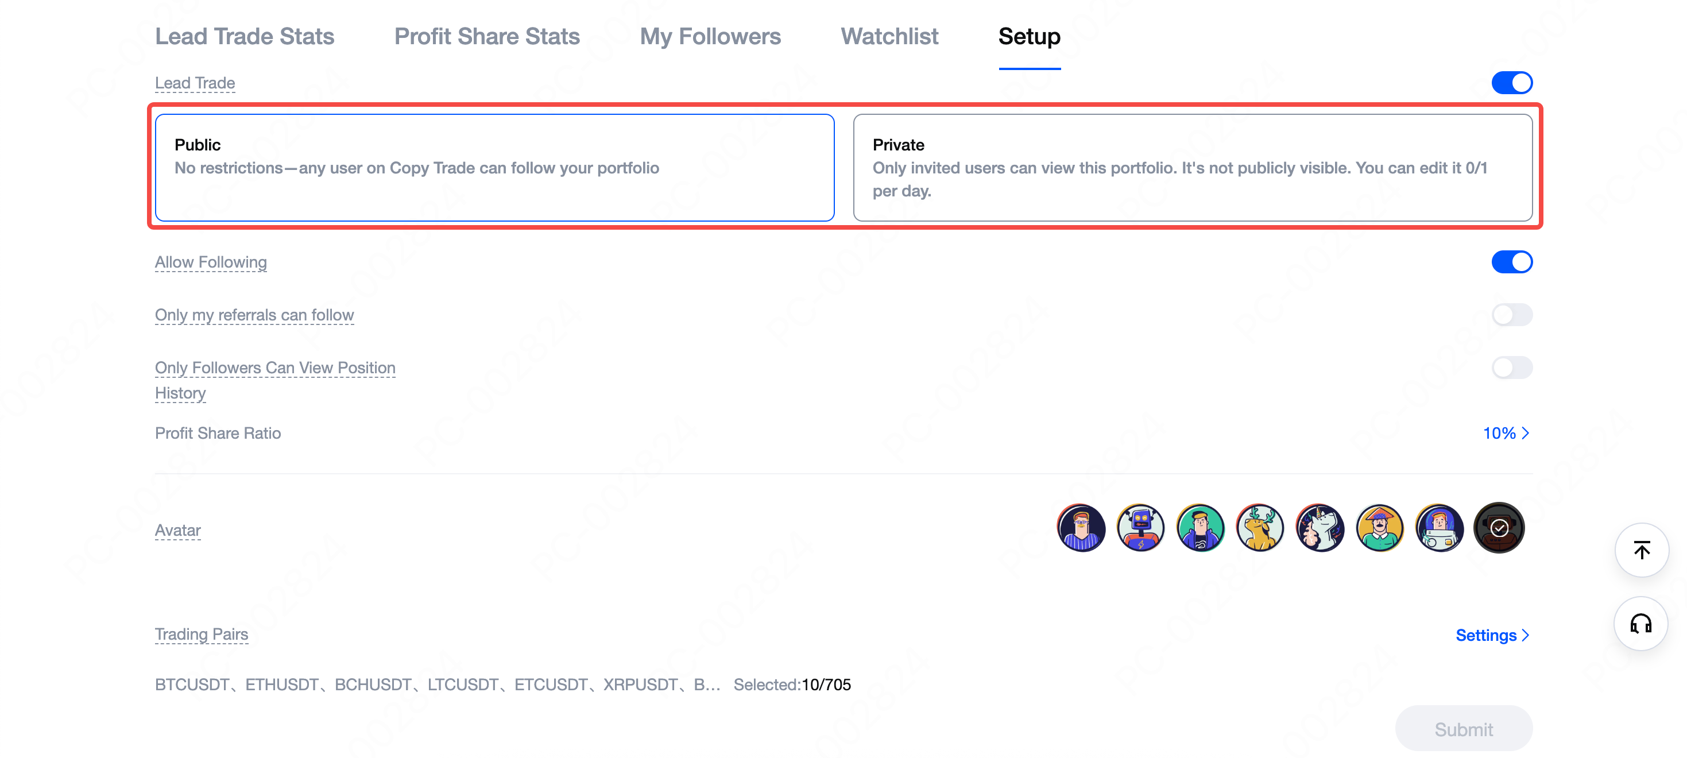Turn off the Lead Trade toggle
Viewport: 1687px width, 758px height.
[1511, 83]
